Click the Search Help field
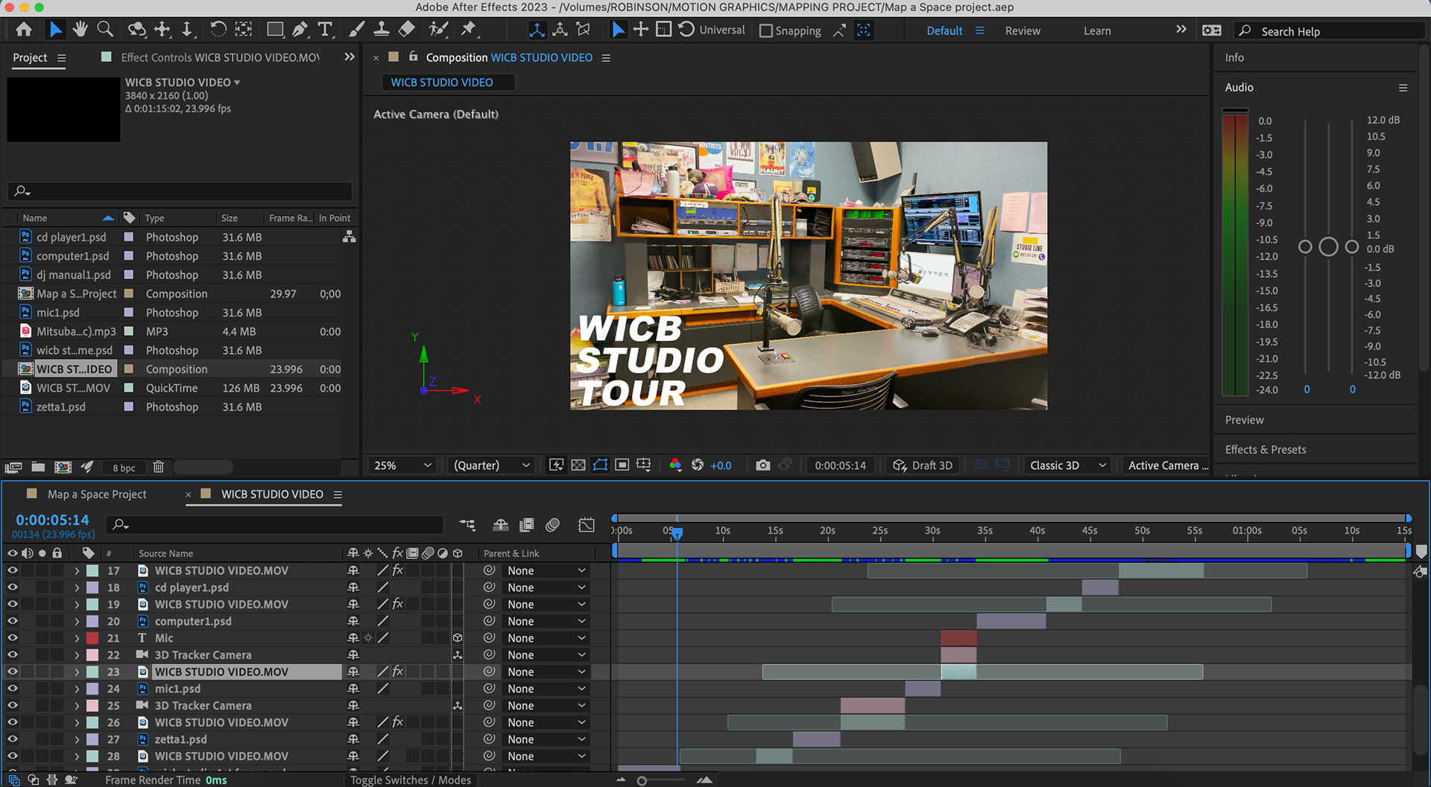Viewport: 1431px width, 787px height. point(1330,31)
